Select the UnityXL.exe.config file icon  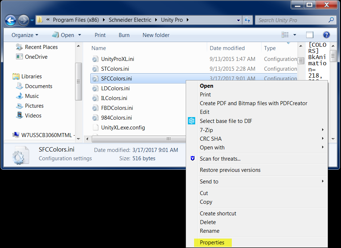95,128
